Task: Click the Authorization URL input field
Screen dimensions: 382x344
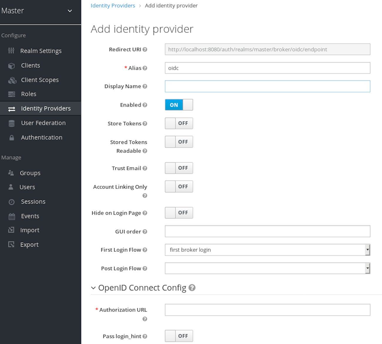Action: pos(267,310)
